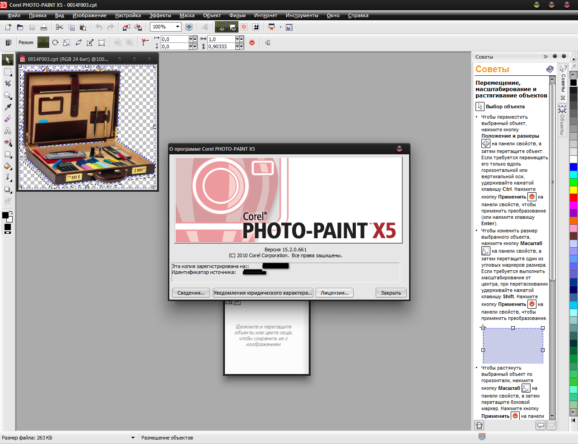Apply transformation with red Apply button
The width and height of the screenshot is (578, 444).
pyautogui.click(x=252, y=42)
